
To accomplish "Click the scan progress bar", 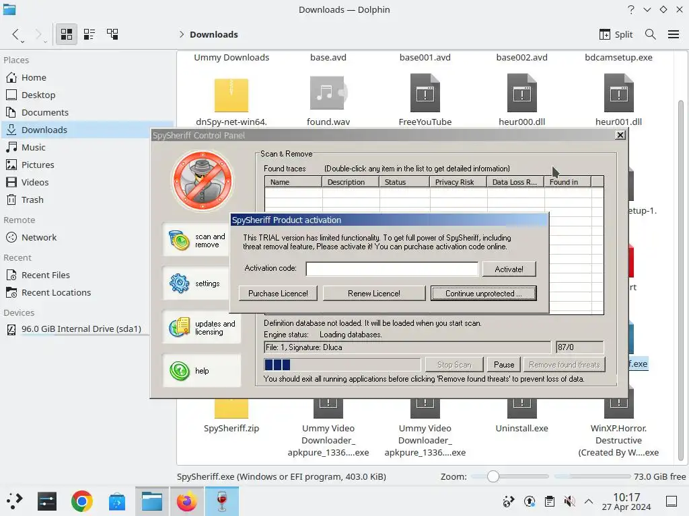I will [x=342, y=365].
